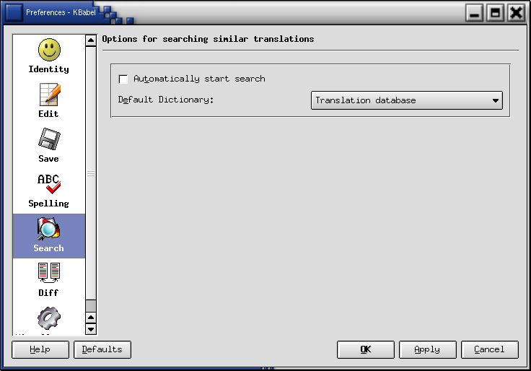
Task: Enable Automatically start search checkbox
Action: coord(123,79)
